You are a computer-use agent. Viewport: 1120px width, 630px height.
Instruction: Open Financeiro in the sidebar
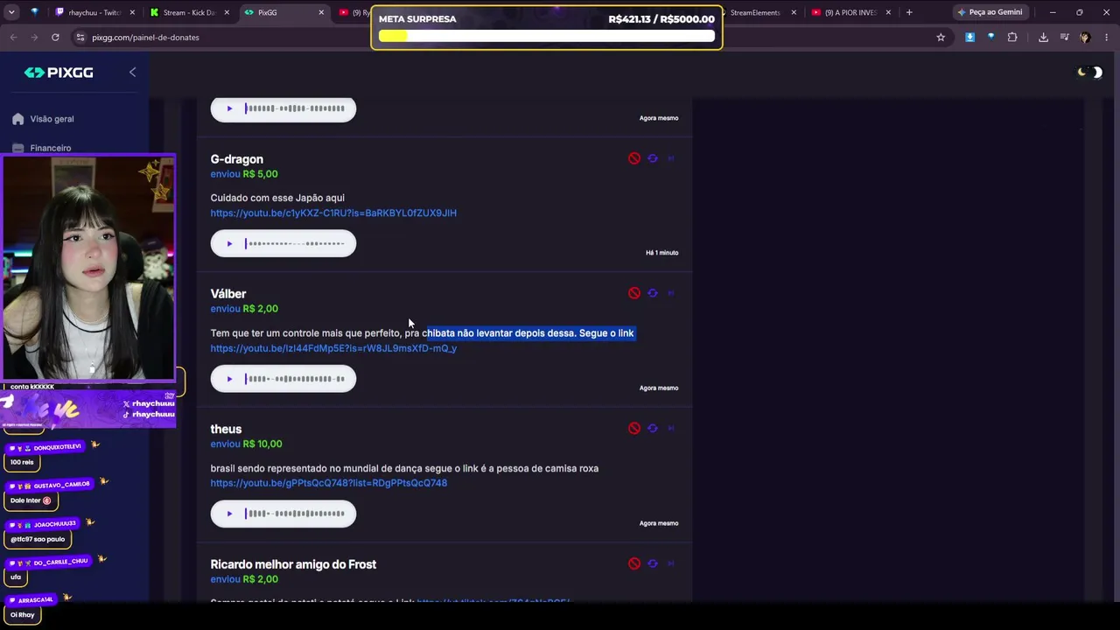[42, 148]
